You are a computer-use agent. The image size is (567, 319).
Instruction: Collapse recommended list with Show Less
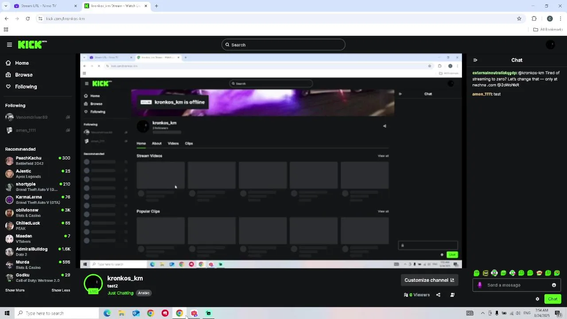coord(61,290)
